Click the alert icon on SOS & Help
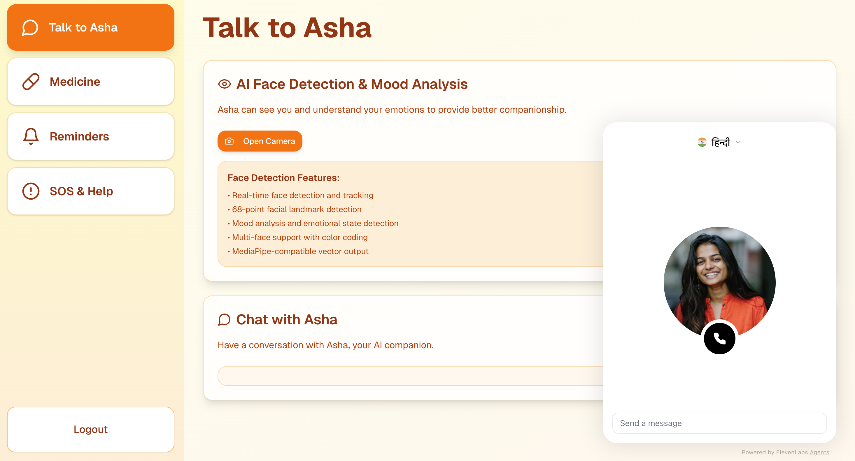 click(30, 191)
